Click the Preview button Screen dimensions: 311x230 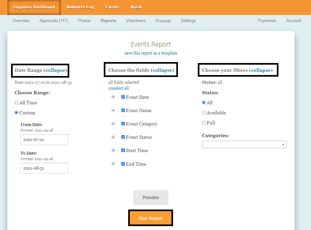coord(151,198)
